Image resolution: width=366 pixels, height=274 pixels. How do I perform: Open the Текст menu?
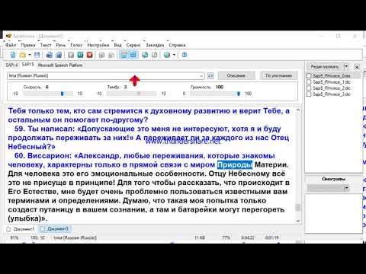(46, 45)
